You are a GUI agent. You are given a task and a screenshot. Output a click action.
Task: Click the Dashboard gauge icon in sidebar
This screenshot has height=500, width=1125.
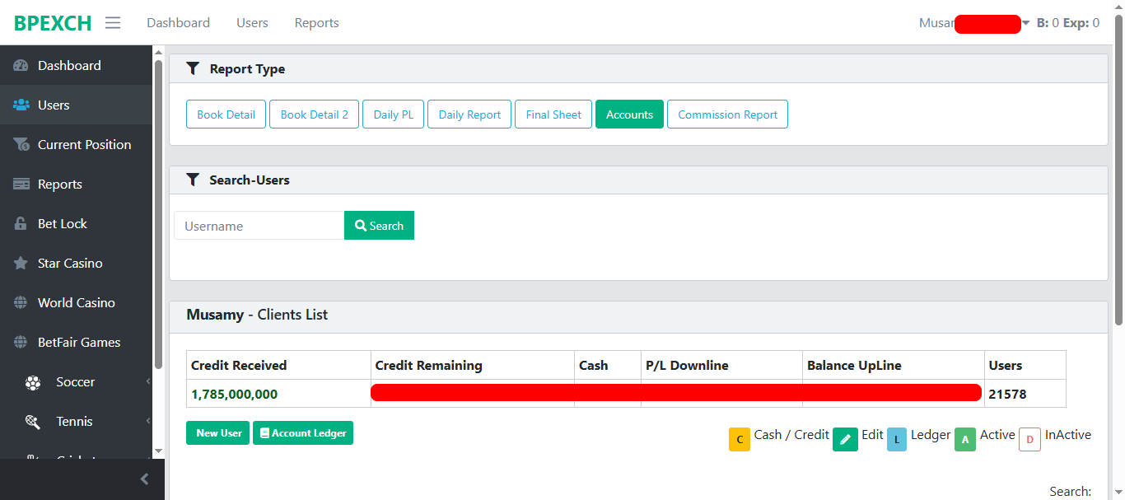pos(21,66)
